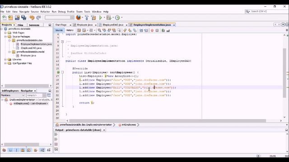Switch to the Services panel tab
This screenshot has height=162, width=289.
pyautogui.click(x=34, y=25)
